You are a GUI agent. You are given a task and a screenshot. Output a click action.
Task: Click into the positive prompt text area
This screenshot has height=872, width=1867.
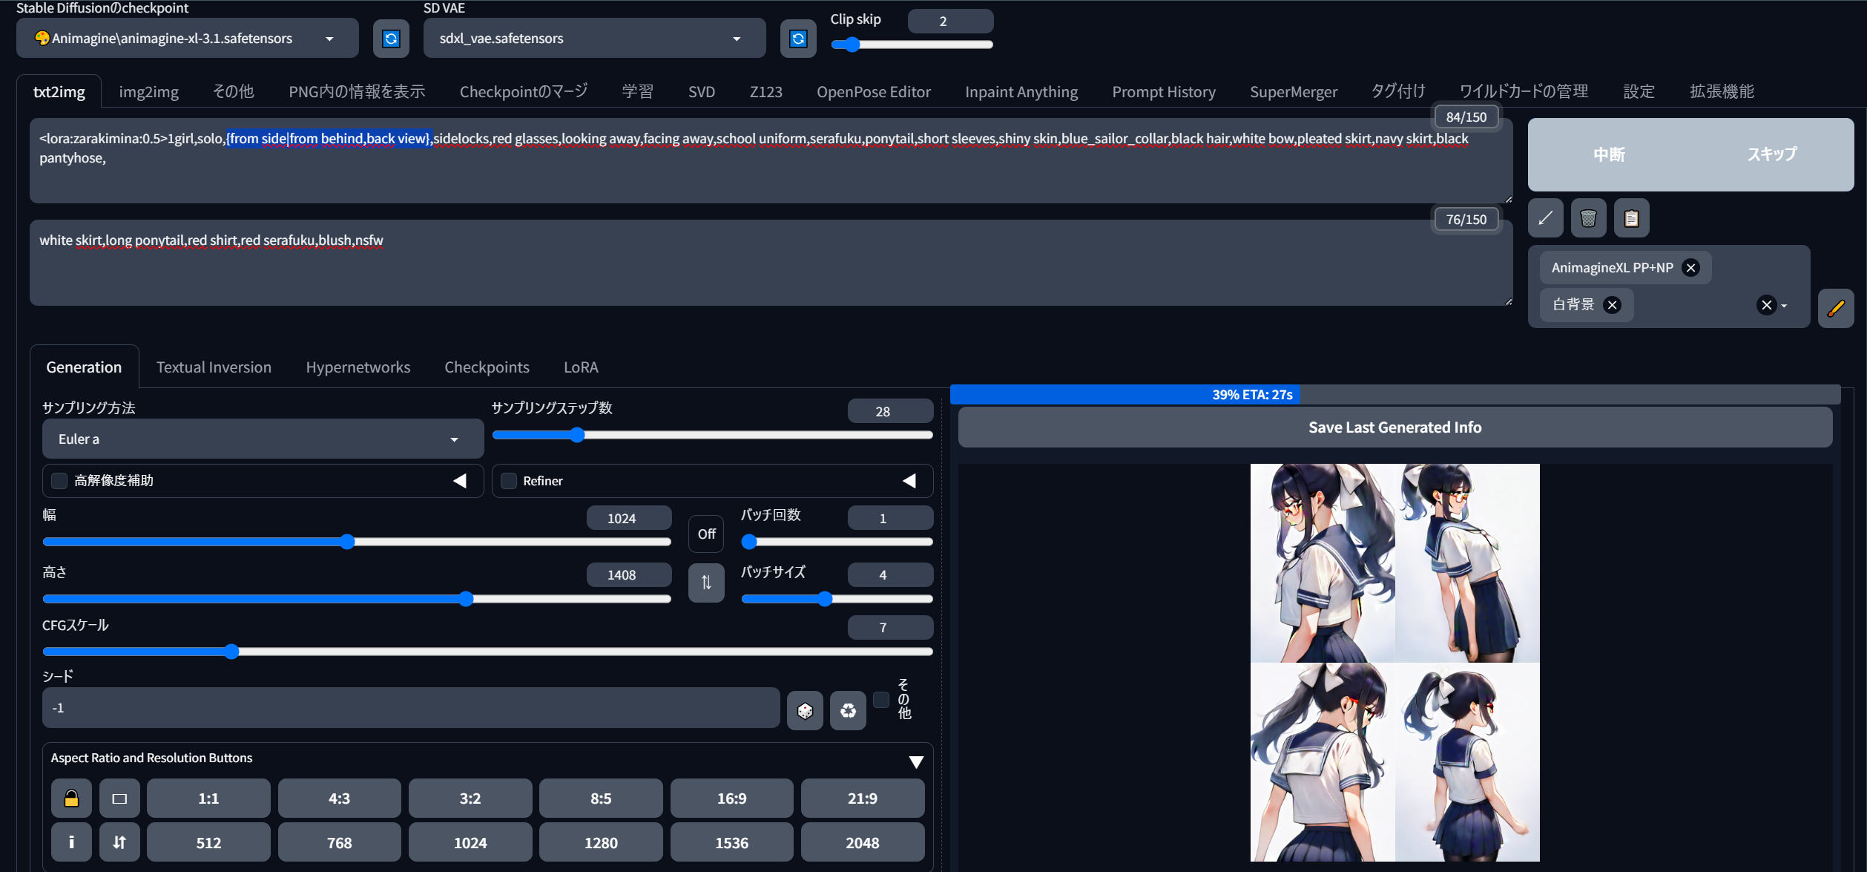[x=771, y=160]
